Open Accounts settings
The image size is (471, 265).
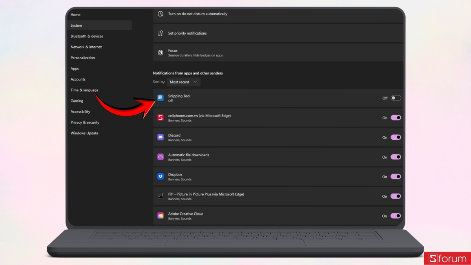[78, 79]
